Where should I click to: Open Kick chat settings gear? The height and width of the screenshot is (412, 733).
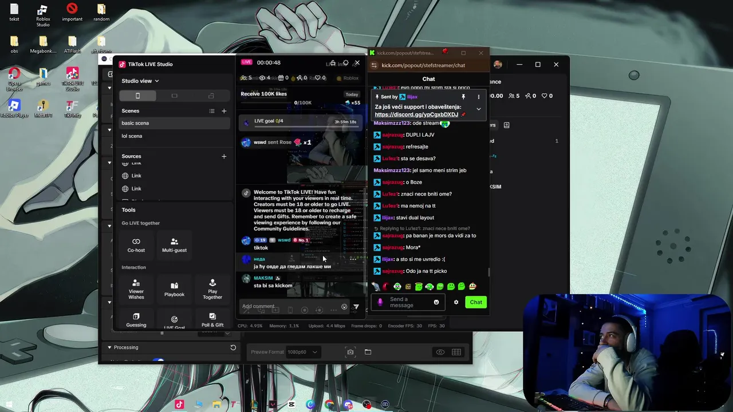click(456, 302)
